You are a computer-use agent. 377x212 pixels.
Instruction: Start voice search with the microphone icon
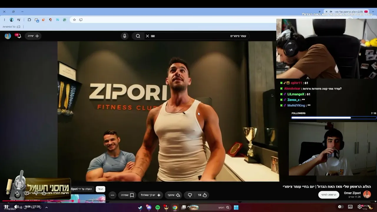tap(125, 36)
